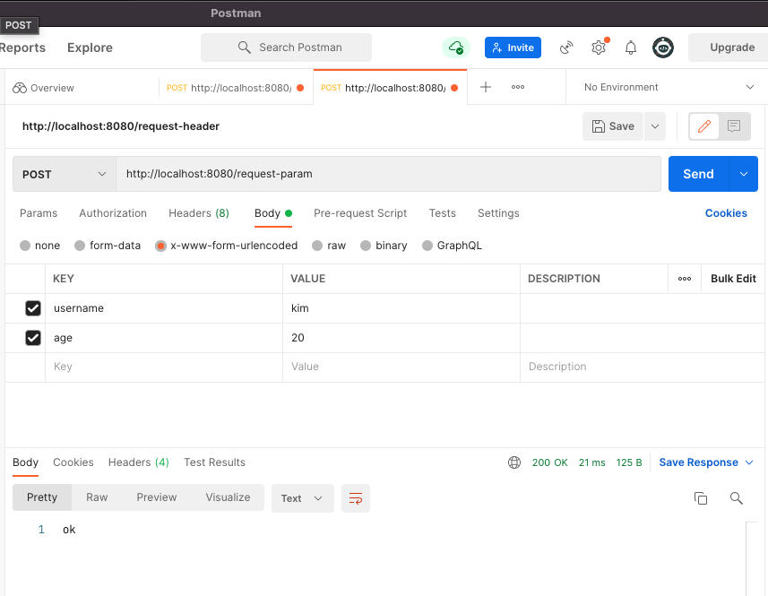The image size is (768, 596).
Task: Open the Reports menu item
Action: coord(22,48)
